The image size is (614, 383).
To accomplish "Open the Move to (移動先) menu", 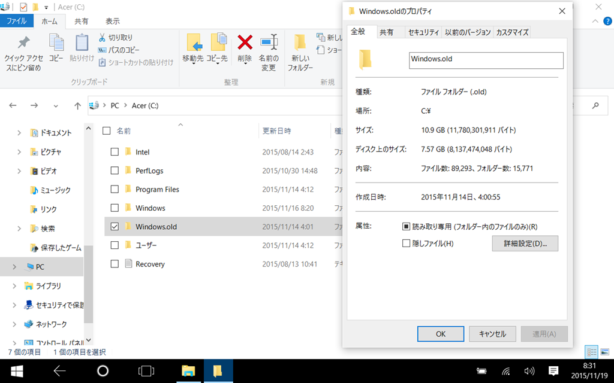I will [193, 48].
